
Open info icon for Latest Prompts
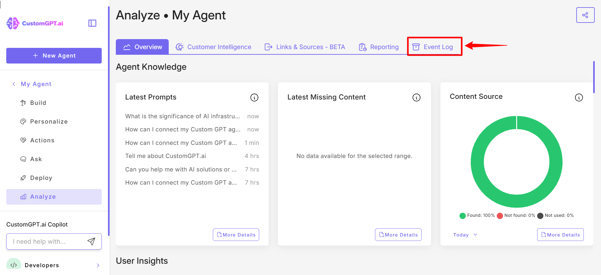[x=254, y=98]
